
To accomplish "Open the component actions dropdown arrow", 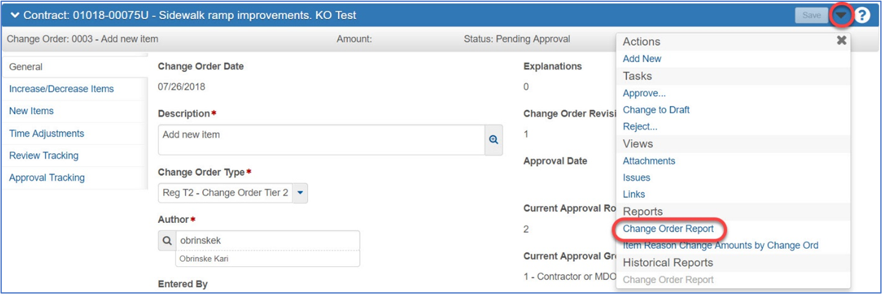I will pos(841,15).
